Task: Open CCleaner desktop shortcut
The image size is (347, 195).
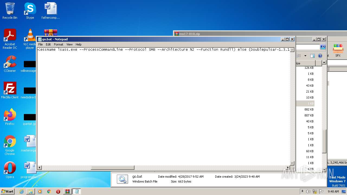Action: point(10,64)
